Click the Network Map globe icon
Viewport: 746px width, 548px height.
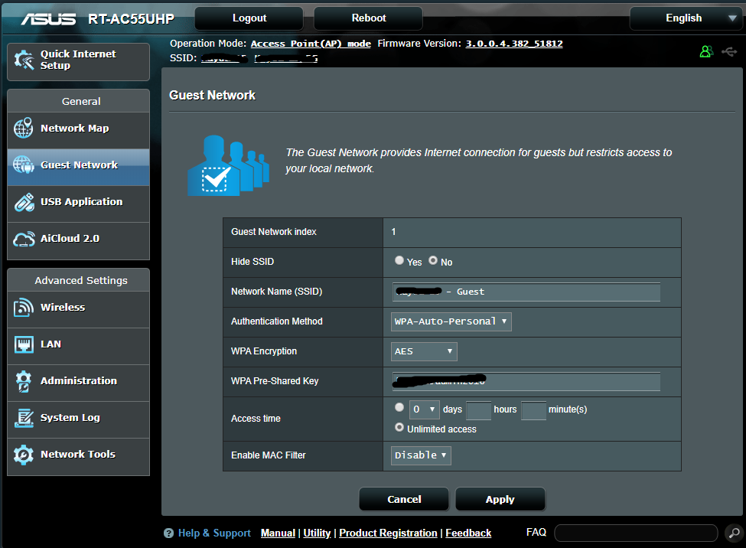coord(23,128)
